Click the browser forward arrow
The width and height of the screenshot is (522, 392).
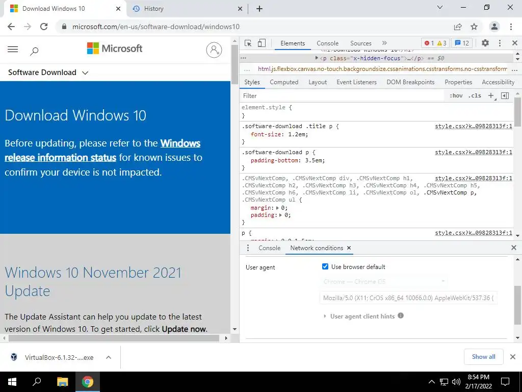(x=28, y=27)
